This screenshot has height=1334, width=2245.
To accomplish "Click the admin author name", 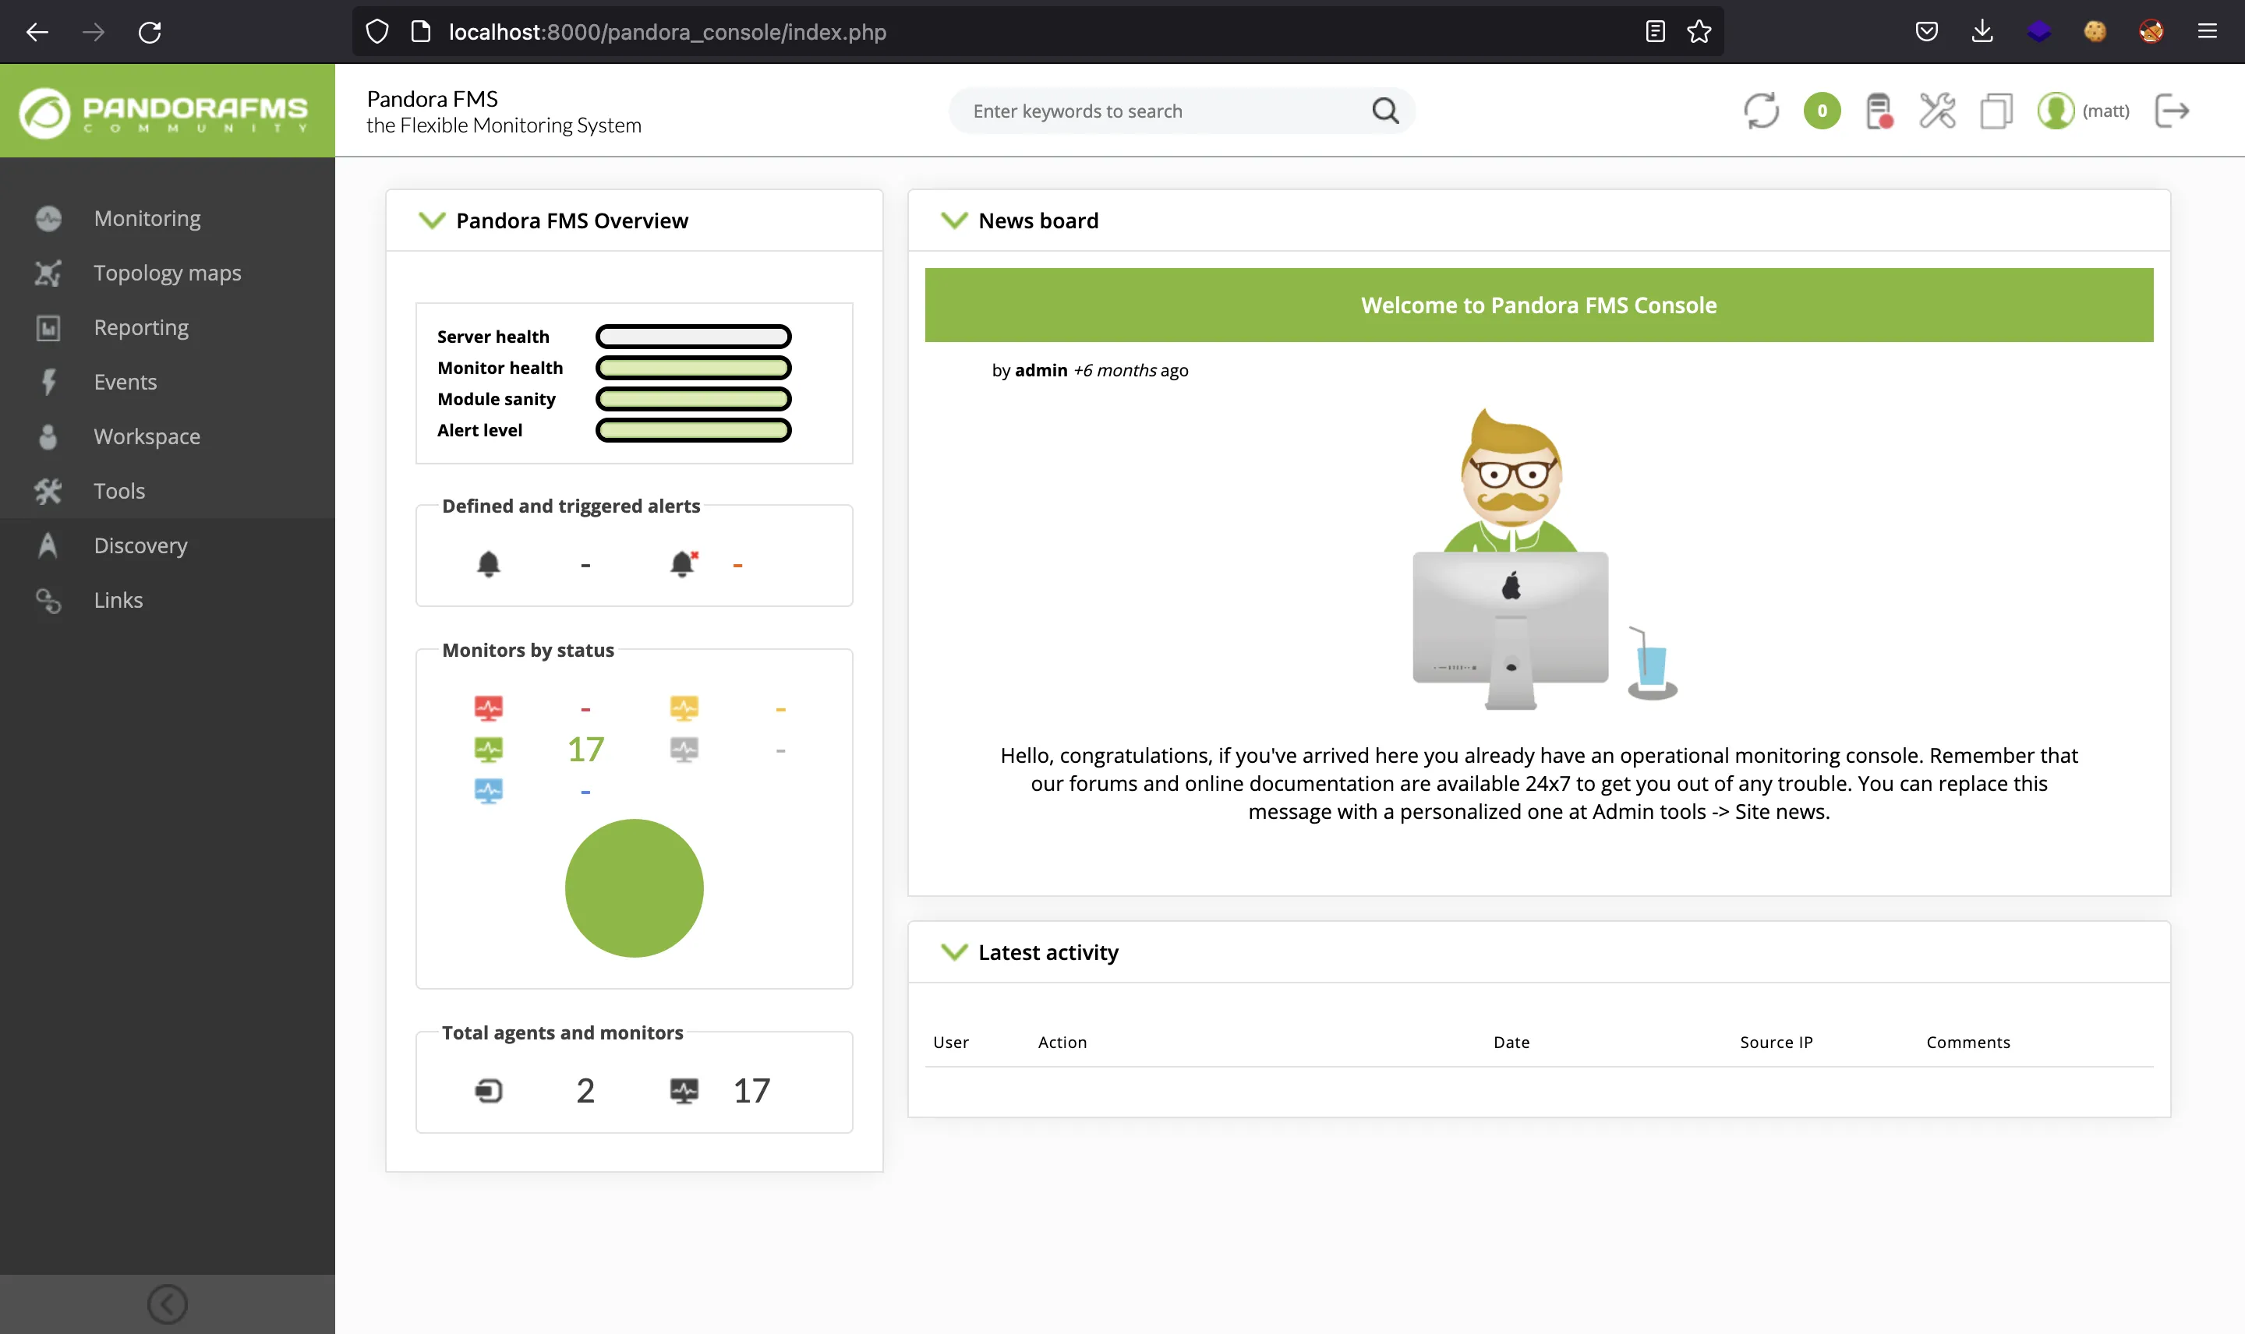I will 1041,370.
